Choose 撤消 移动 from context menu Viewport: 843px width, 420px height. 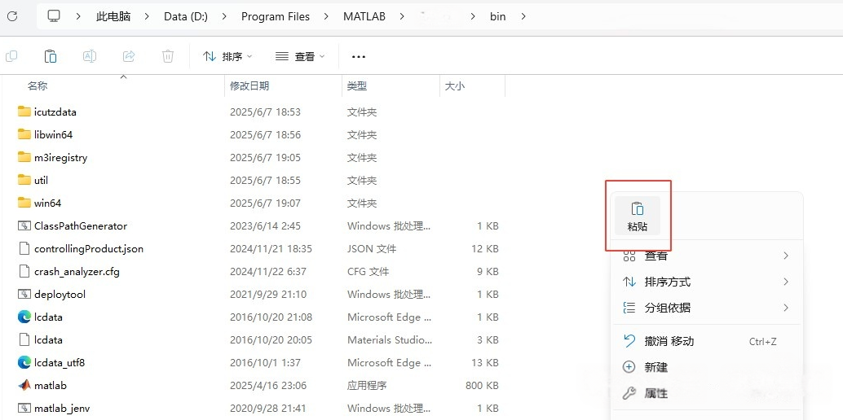tap(707, 341)
